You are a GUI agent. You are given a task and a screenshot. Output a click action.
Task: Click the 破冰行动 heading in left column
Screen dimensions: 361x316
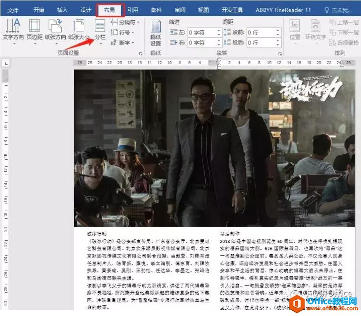coord(97,234)
